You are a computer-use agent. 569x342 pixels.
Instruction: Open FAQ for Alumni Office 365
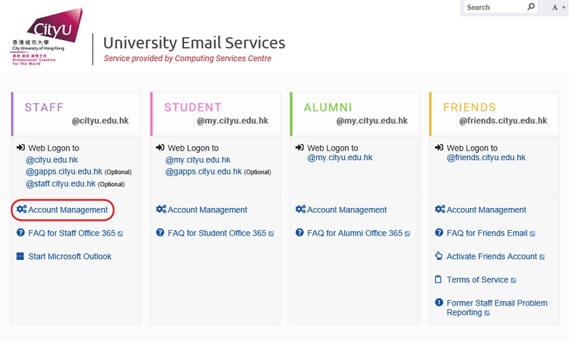coord(355,233)
